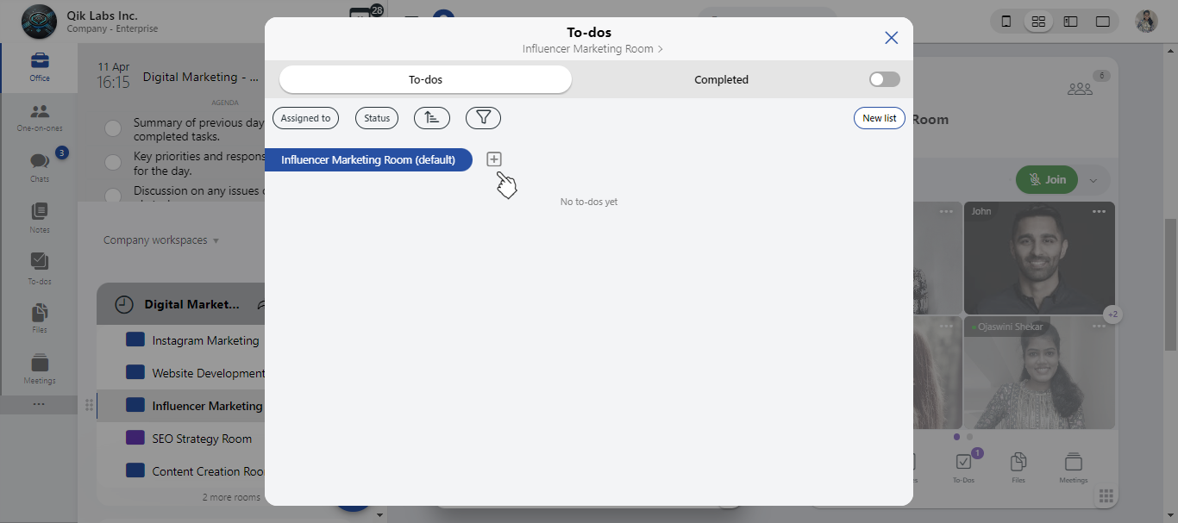Image resolution: width=1178 pixels, height=523 pixels.
Task: Open the One-on-ones sidebar section
Action: pos(39,115)
